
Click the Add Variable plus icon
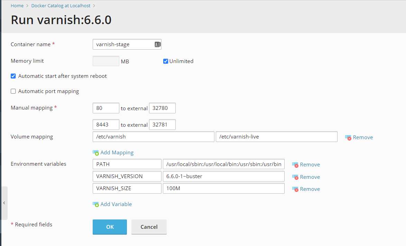(96, 204)
